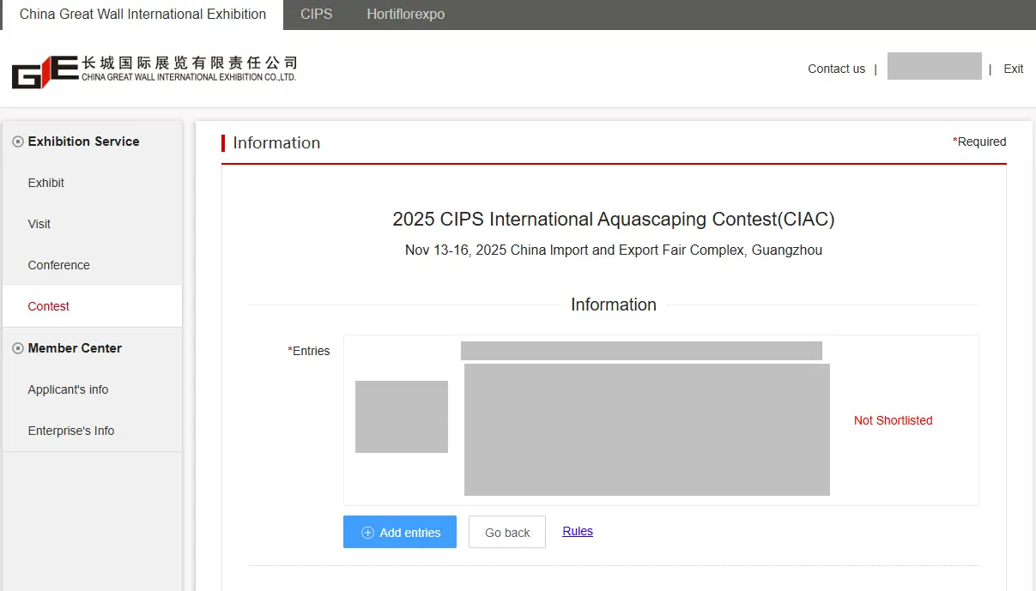Open Enterprise's Info page
The height and width of the screenshot is (591, 1036).
pos(70,431)
